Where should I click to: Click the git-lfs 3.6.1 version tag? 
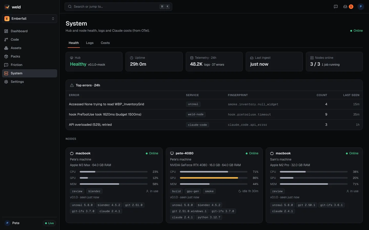coord(331,205)
